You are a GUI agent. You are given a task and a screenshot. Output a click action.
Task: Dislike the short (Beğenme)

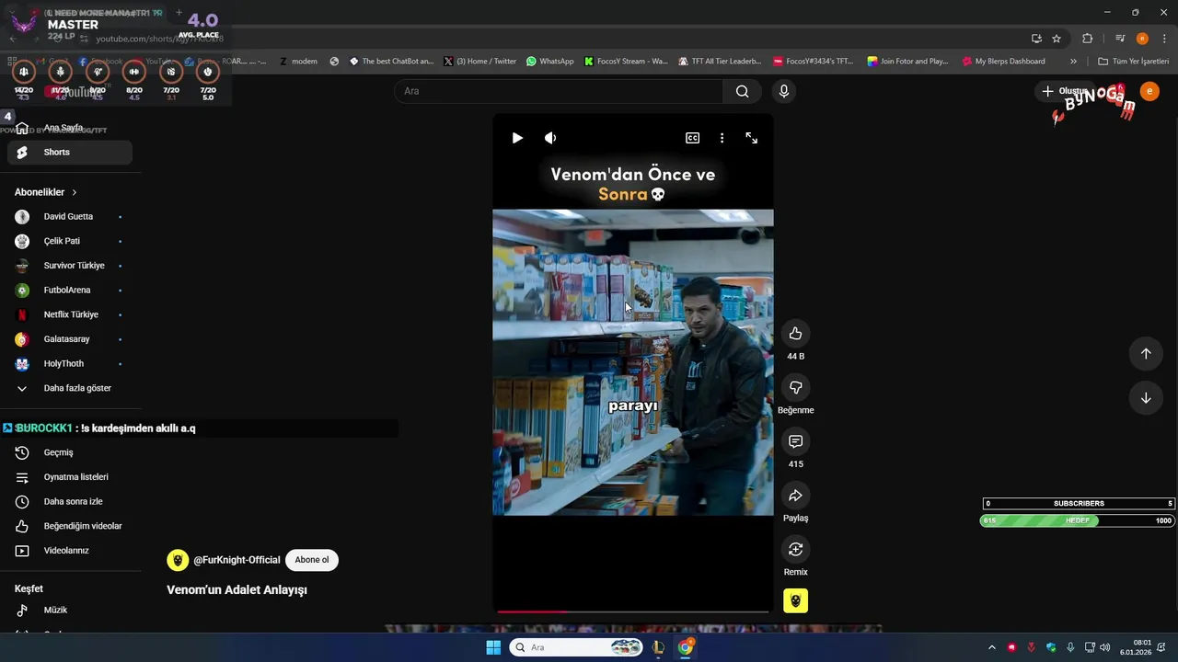click(x=796, y=388)
